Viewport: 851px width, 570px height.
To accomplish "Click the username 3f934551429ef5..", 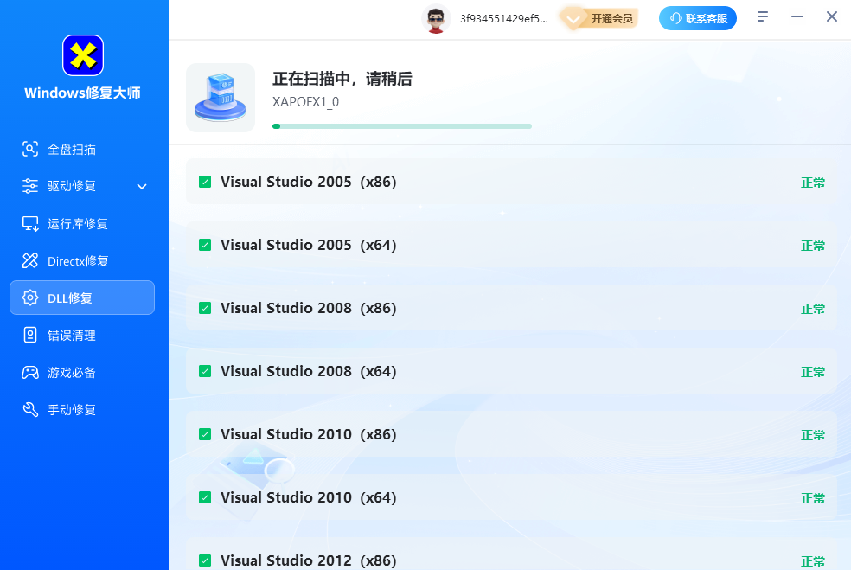I will (503, 18).
